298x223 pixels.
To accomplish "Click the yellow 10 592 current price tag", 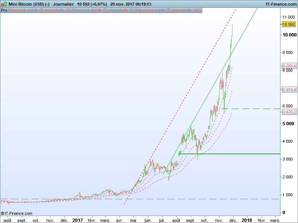I will pos(289,24).
